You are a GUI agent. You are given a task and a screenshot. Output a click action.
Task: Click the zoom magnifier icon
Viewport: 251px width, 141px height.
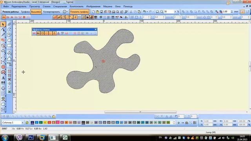pos(157,12)
